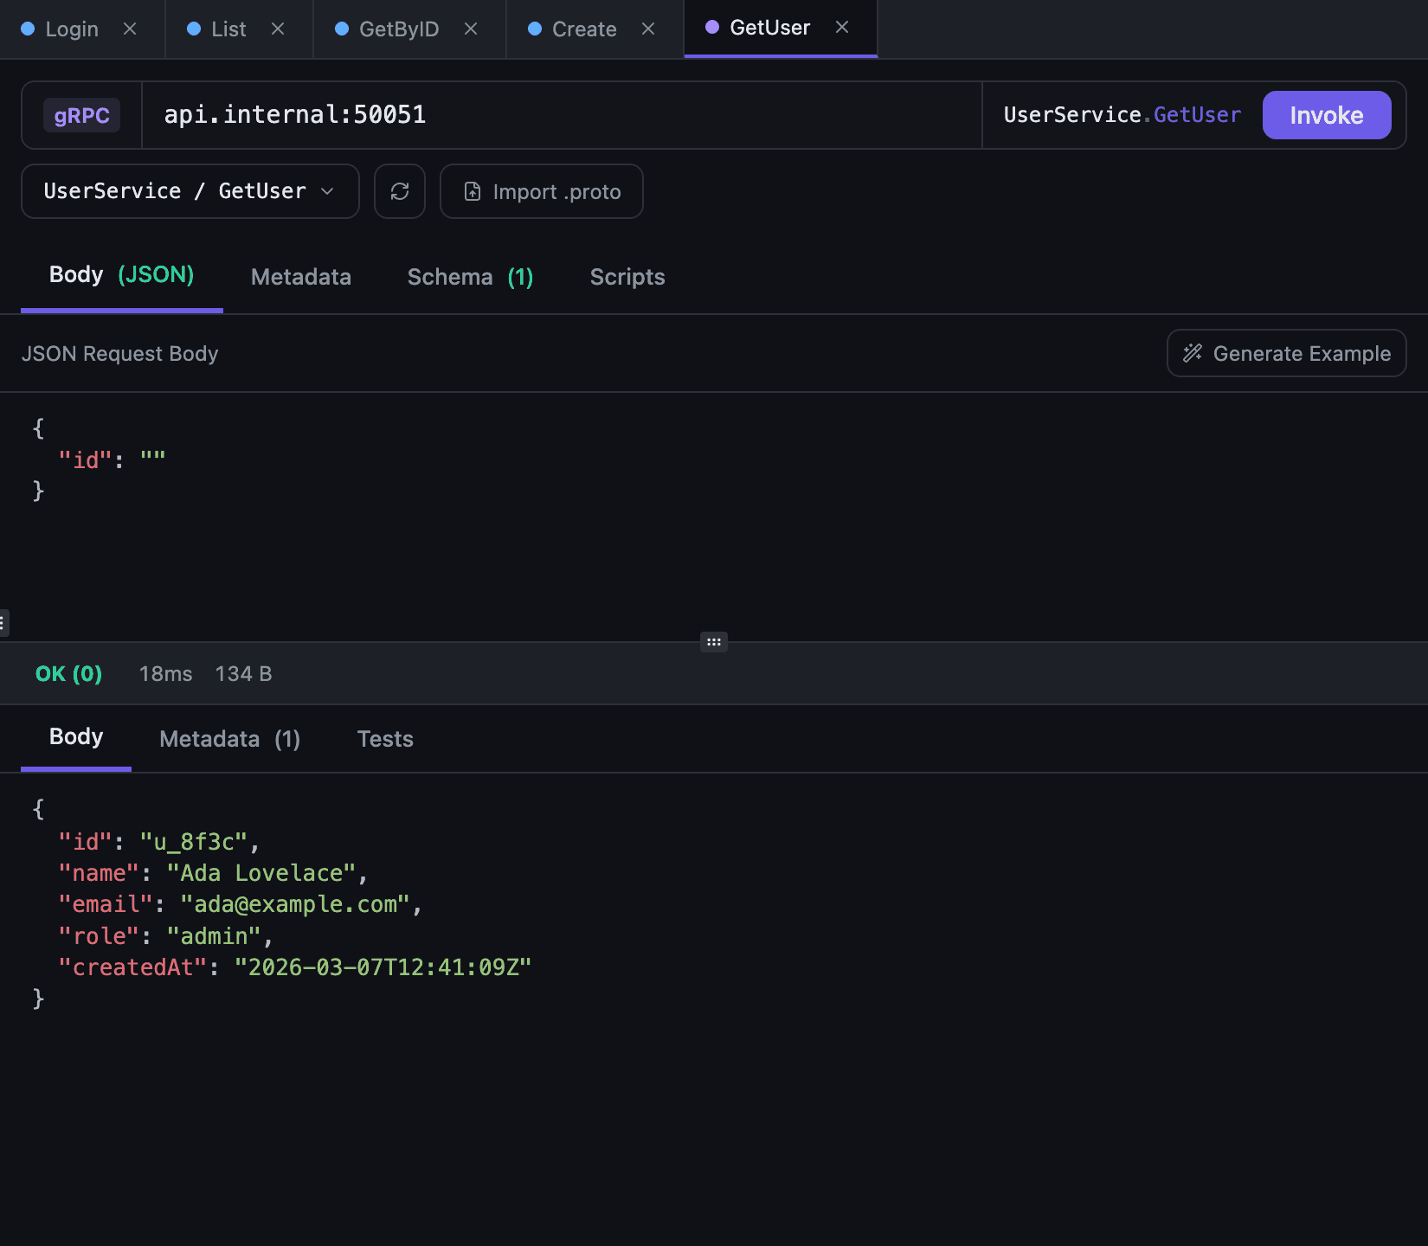Click the "name" key in response
The width and height of the screenshot is (1428, 1246).
pyautogui.click(x=99, y=873)
